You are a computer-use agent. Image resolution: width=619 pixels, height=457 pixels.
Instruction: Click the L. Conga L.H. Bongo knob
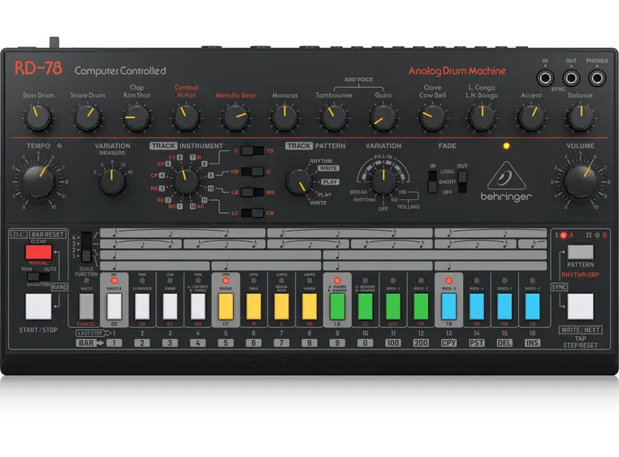click(x=482, y=118)
